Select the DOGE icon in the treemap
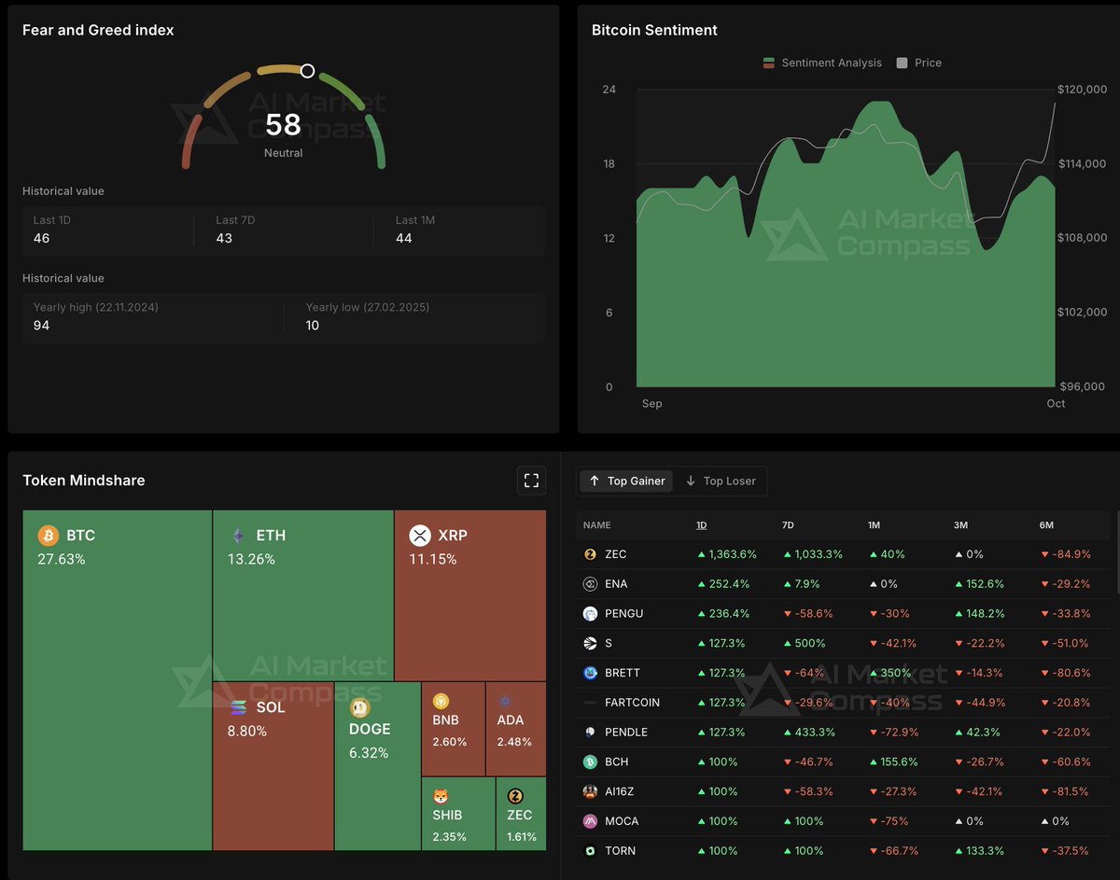The image size is (1120, 880). [x=357, y=706]
